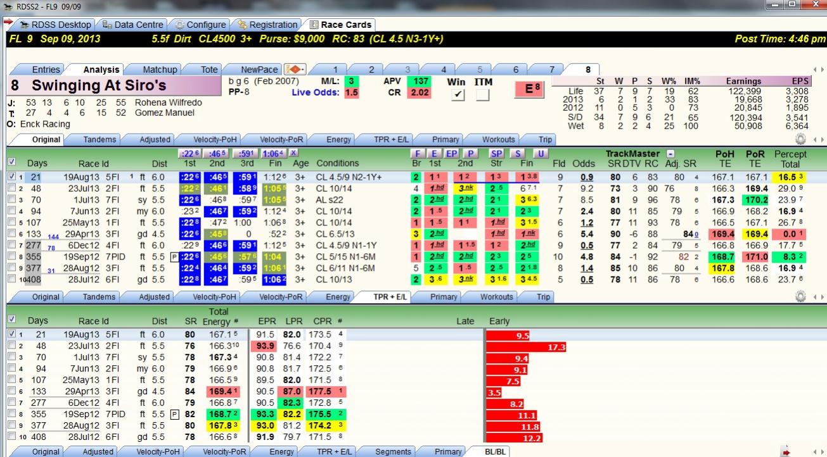Click scroll arrows right of horse tabs

tap(818, 70)
